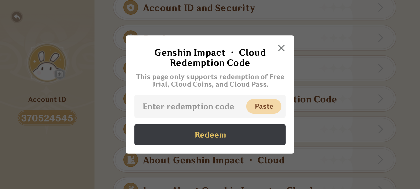Viewport: 420px width, 189px height.
Task: Click the icon on the second settings row
Action: [131, 38]
